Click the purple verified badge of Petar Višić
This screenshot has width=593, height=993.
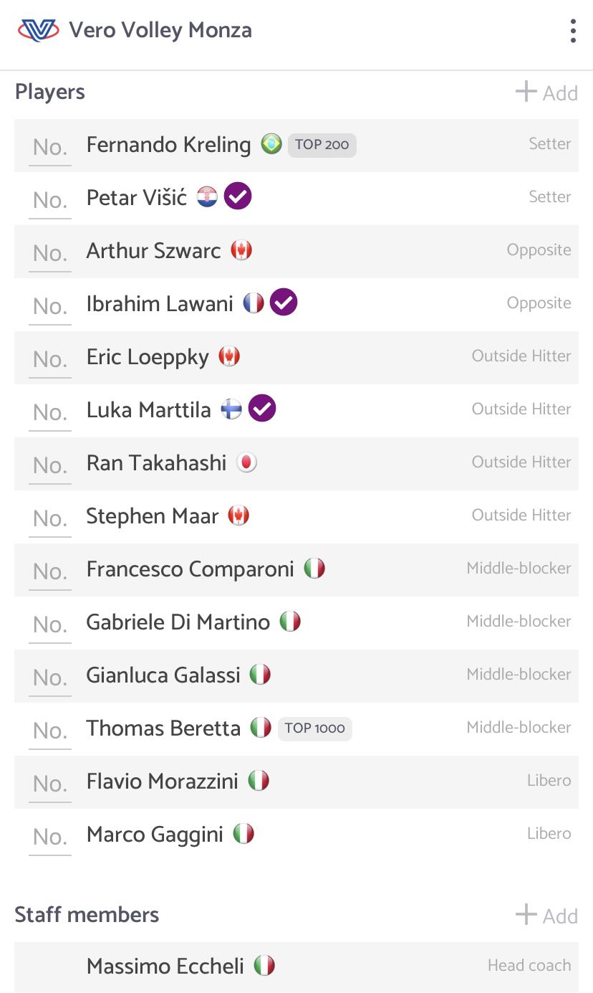tap(238, 196)
